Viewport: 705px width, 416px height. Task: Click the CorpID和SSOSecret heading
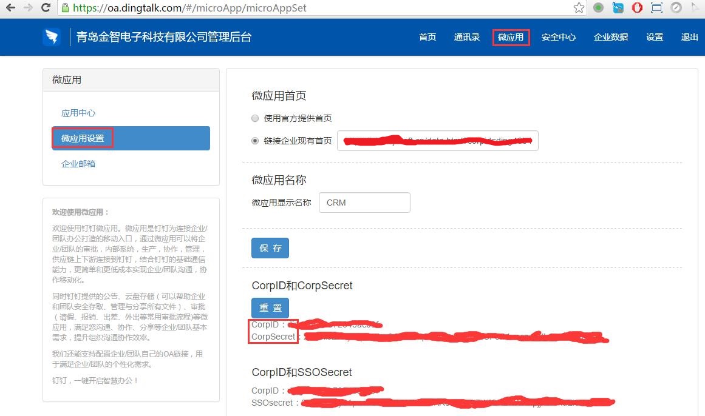[x=302, y=372]
